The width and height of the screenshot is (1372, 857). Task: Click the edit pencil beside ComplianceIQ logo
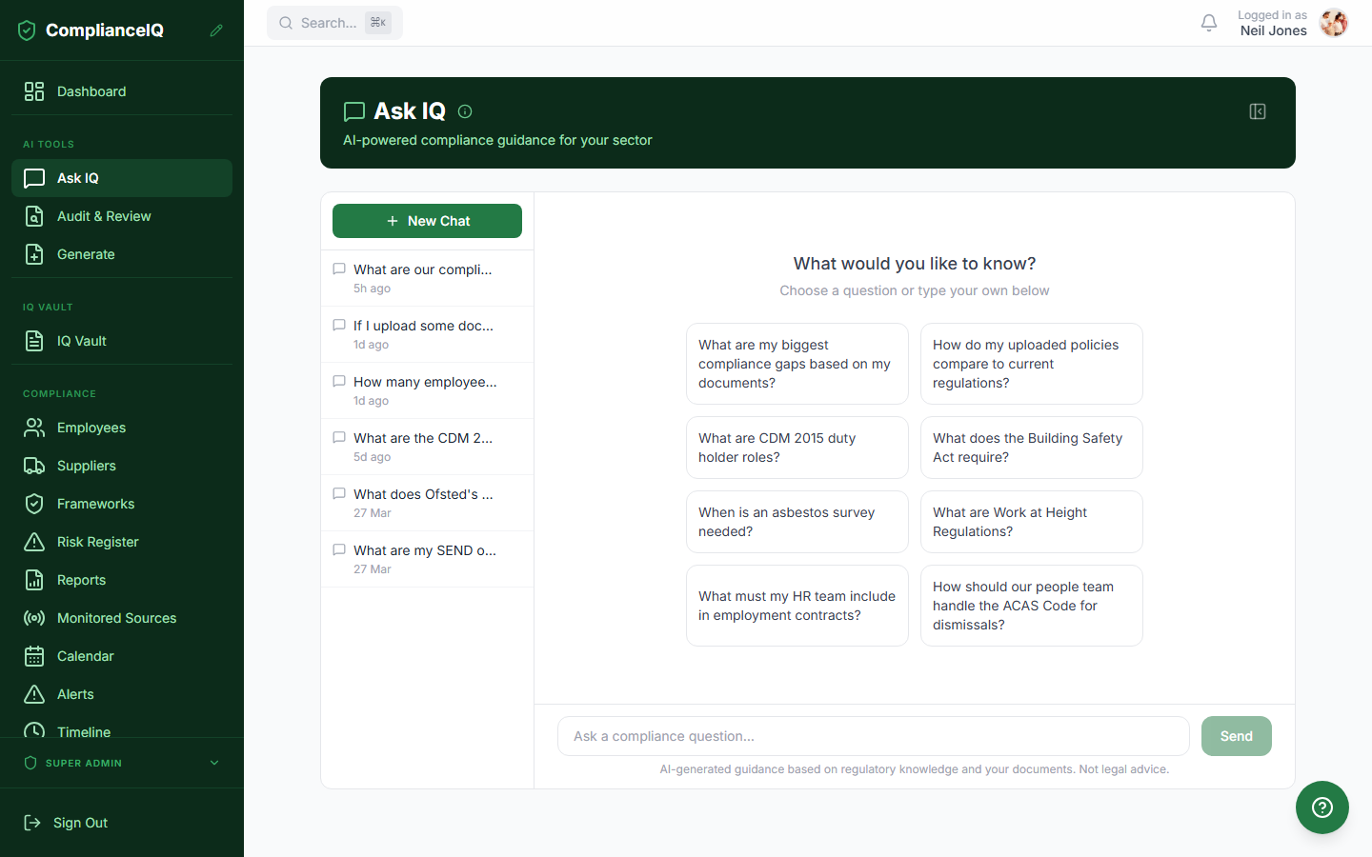point(217,30)
